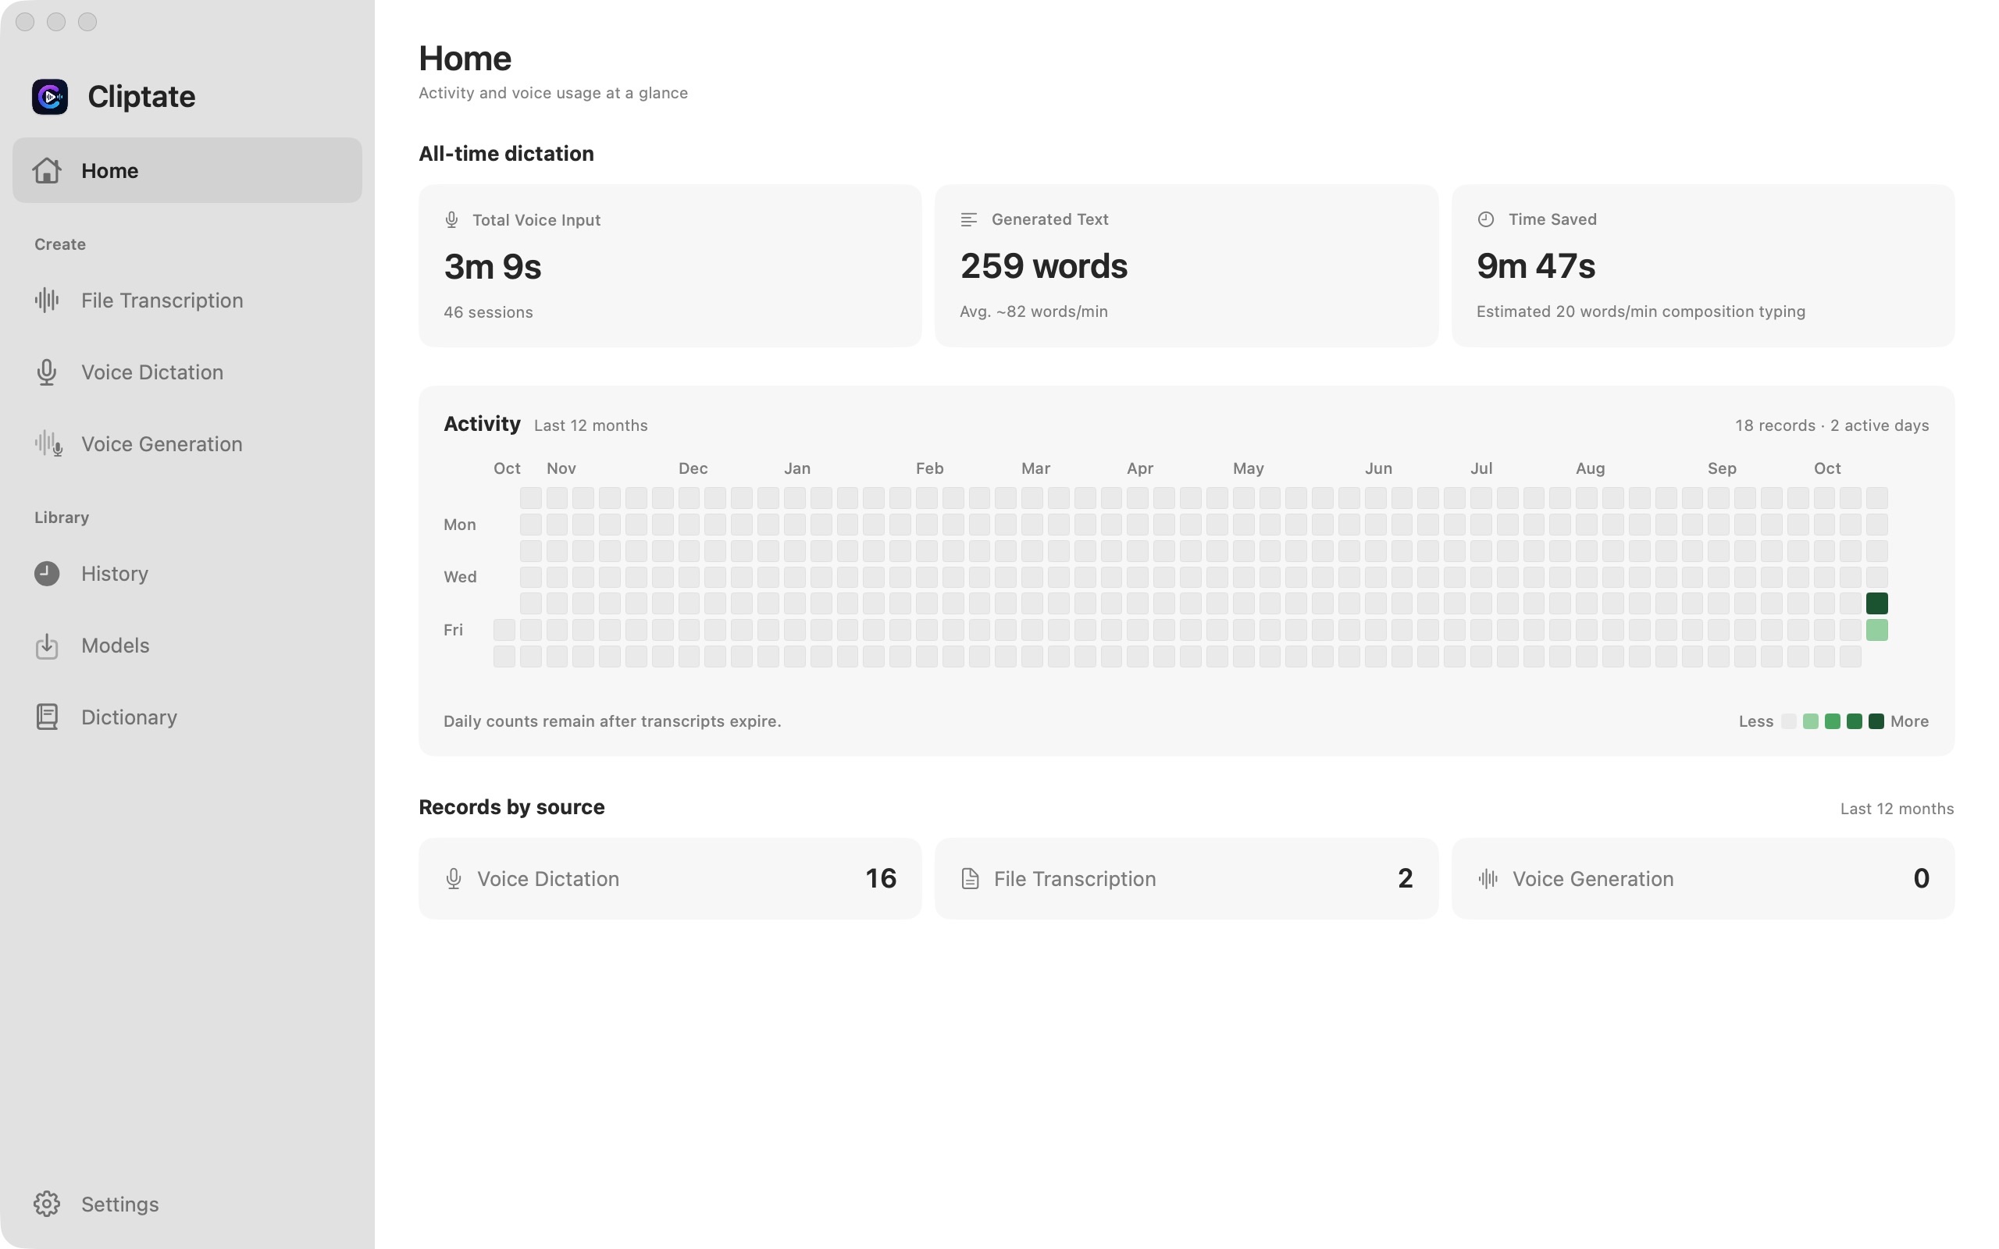
Task: Click the '9m 47s' time saved value
Action: [1536, 266]
